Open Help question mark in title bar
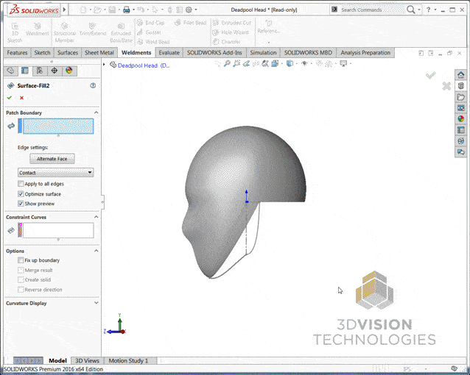 [428, 10]
